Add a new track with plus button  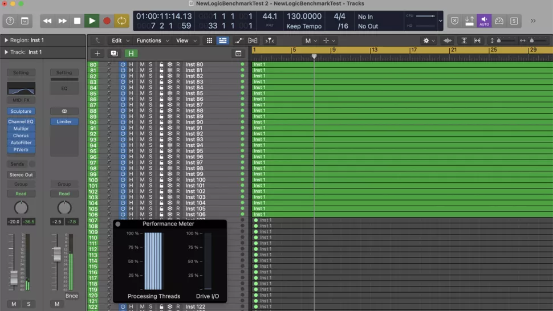tap(97, 54)
